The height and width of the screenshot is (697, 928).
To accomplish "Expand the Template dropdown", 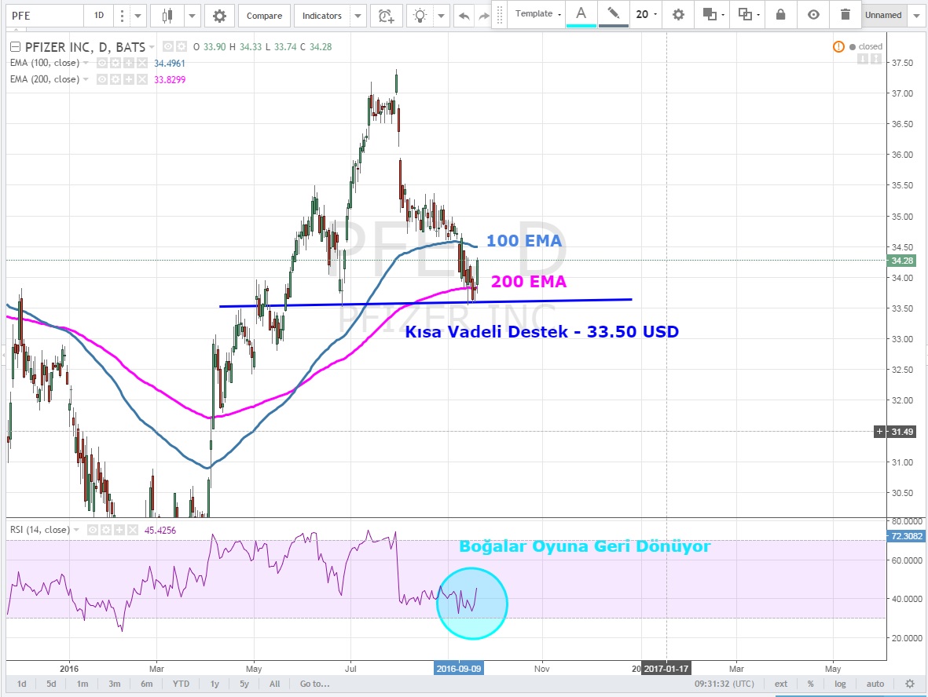I will coord(538,14).
